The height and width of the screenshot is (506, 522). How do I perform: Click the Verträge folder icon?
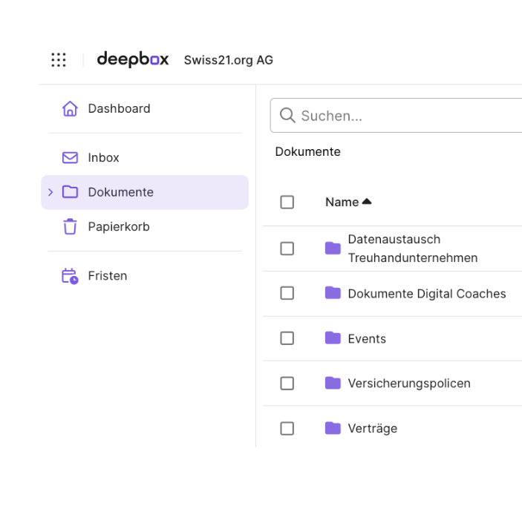pos(333,428)
